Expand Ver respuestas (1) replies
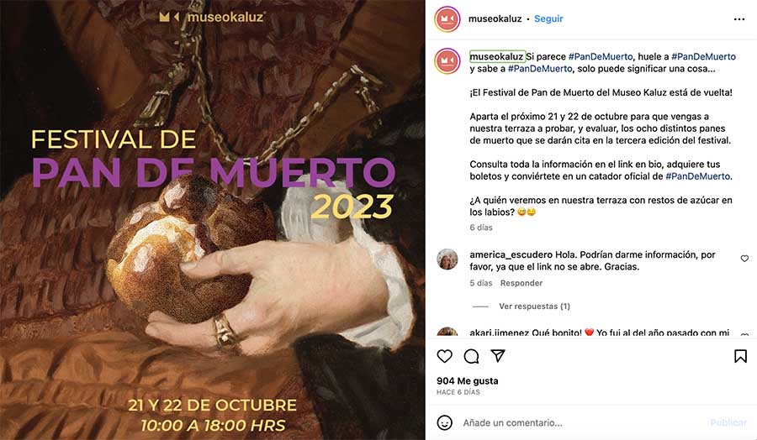 [534, 306]
